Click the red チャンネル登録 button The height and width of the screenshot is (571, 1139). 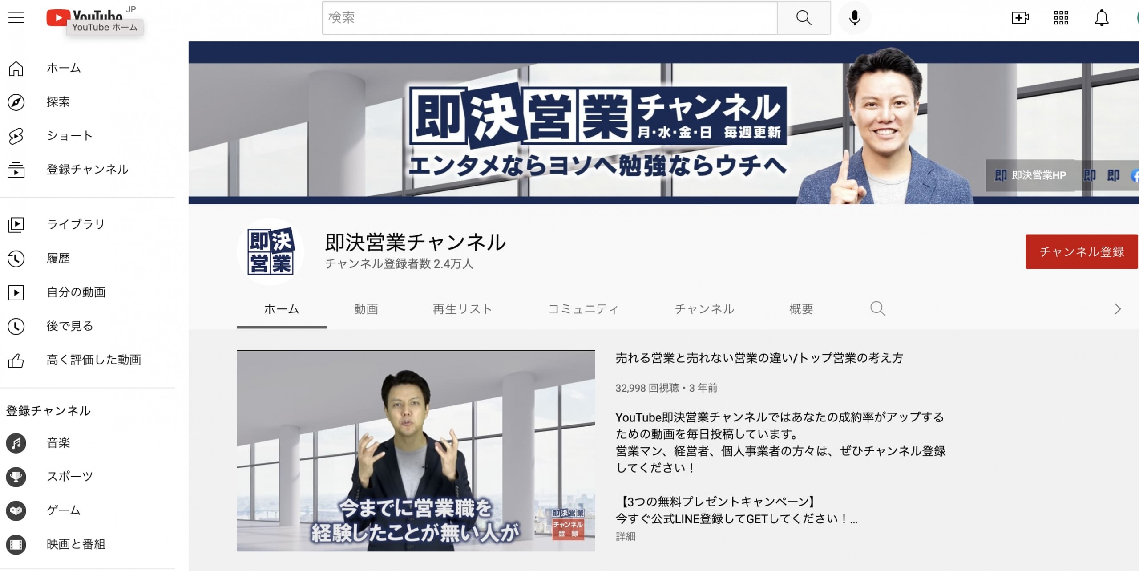coord(1081,251)
